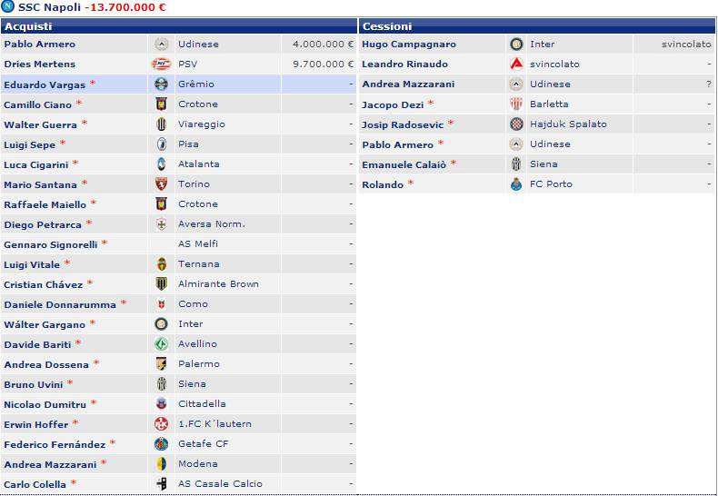Click the SSC Napoli club crest icon

point(9,7)
